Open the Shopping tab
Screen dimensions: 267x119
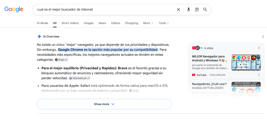(131, 23)
